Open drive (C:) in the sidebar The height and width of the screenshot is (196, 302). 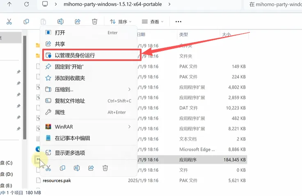[x=6, y=163]
